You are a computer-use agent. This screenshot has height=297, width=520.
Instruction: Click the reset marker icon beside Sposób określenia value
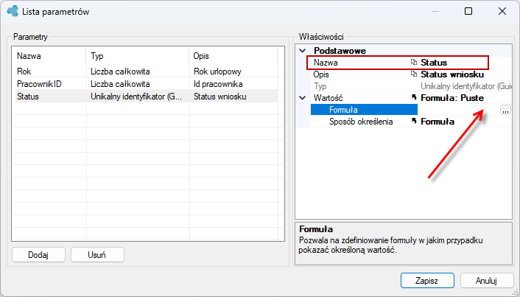click(413, 121)
